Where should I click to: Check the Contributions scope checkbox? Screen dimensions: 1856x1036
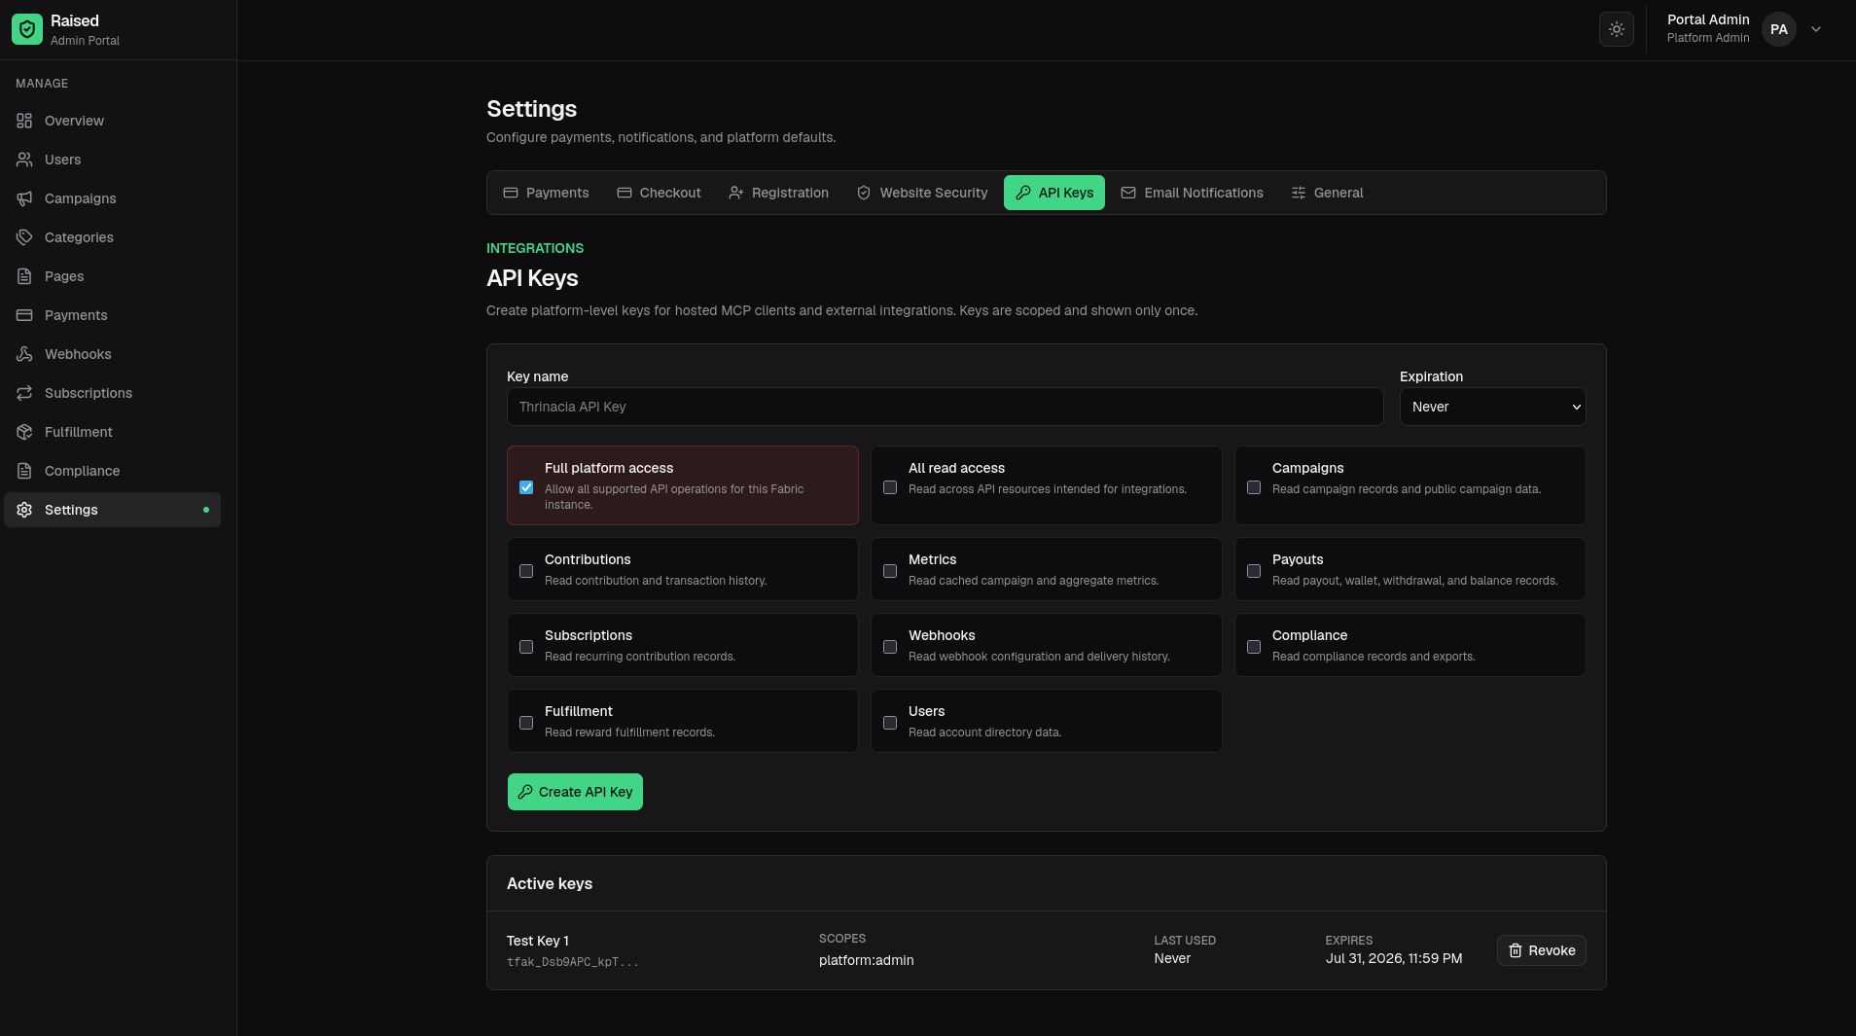click(x=526, y=571)
